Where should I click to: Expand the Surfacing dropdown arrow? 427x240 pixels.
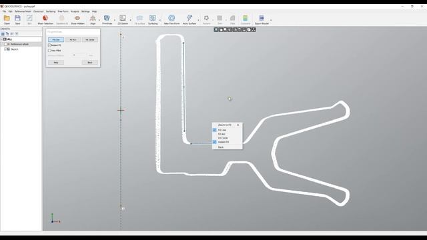160,20
